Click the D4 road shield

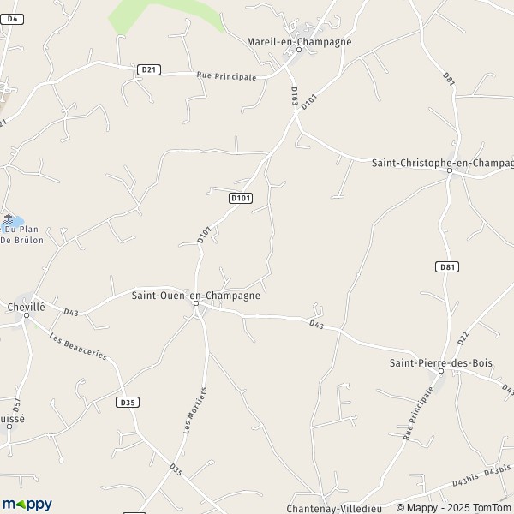pos(12,19)
